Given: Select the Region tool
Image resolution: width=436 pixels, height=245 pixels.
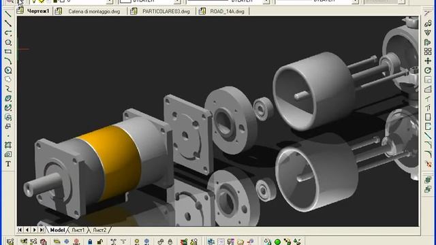Looking at the screenshot, I should [x=8, y=154].
